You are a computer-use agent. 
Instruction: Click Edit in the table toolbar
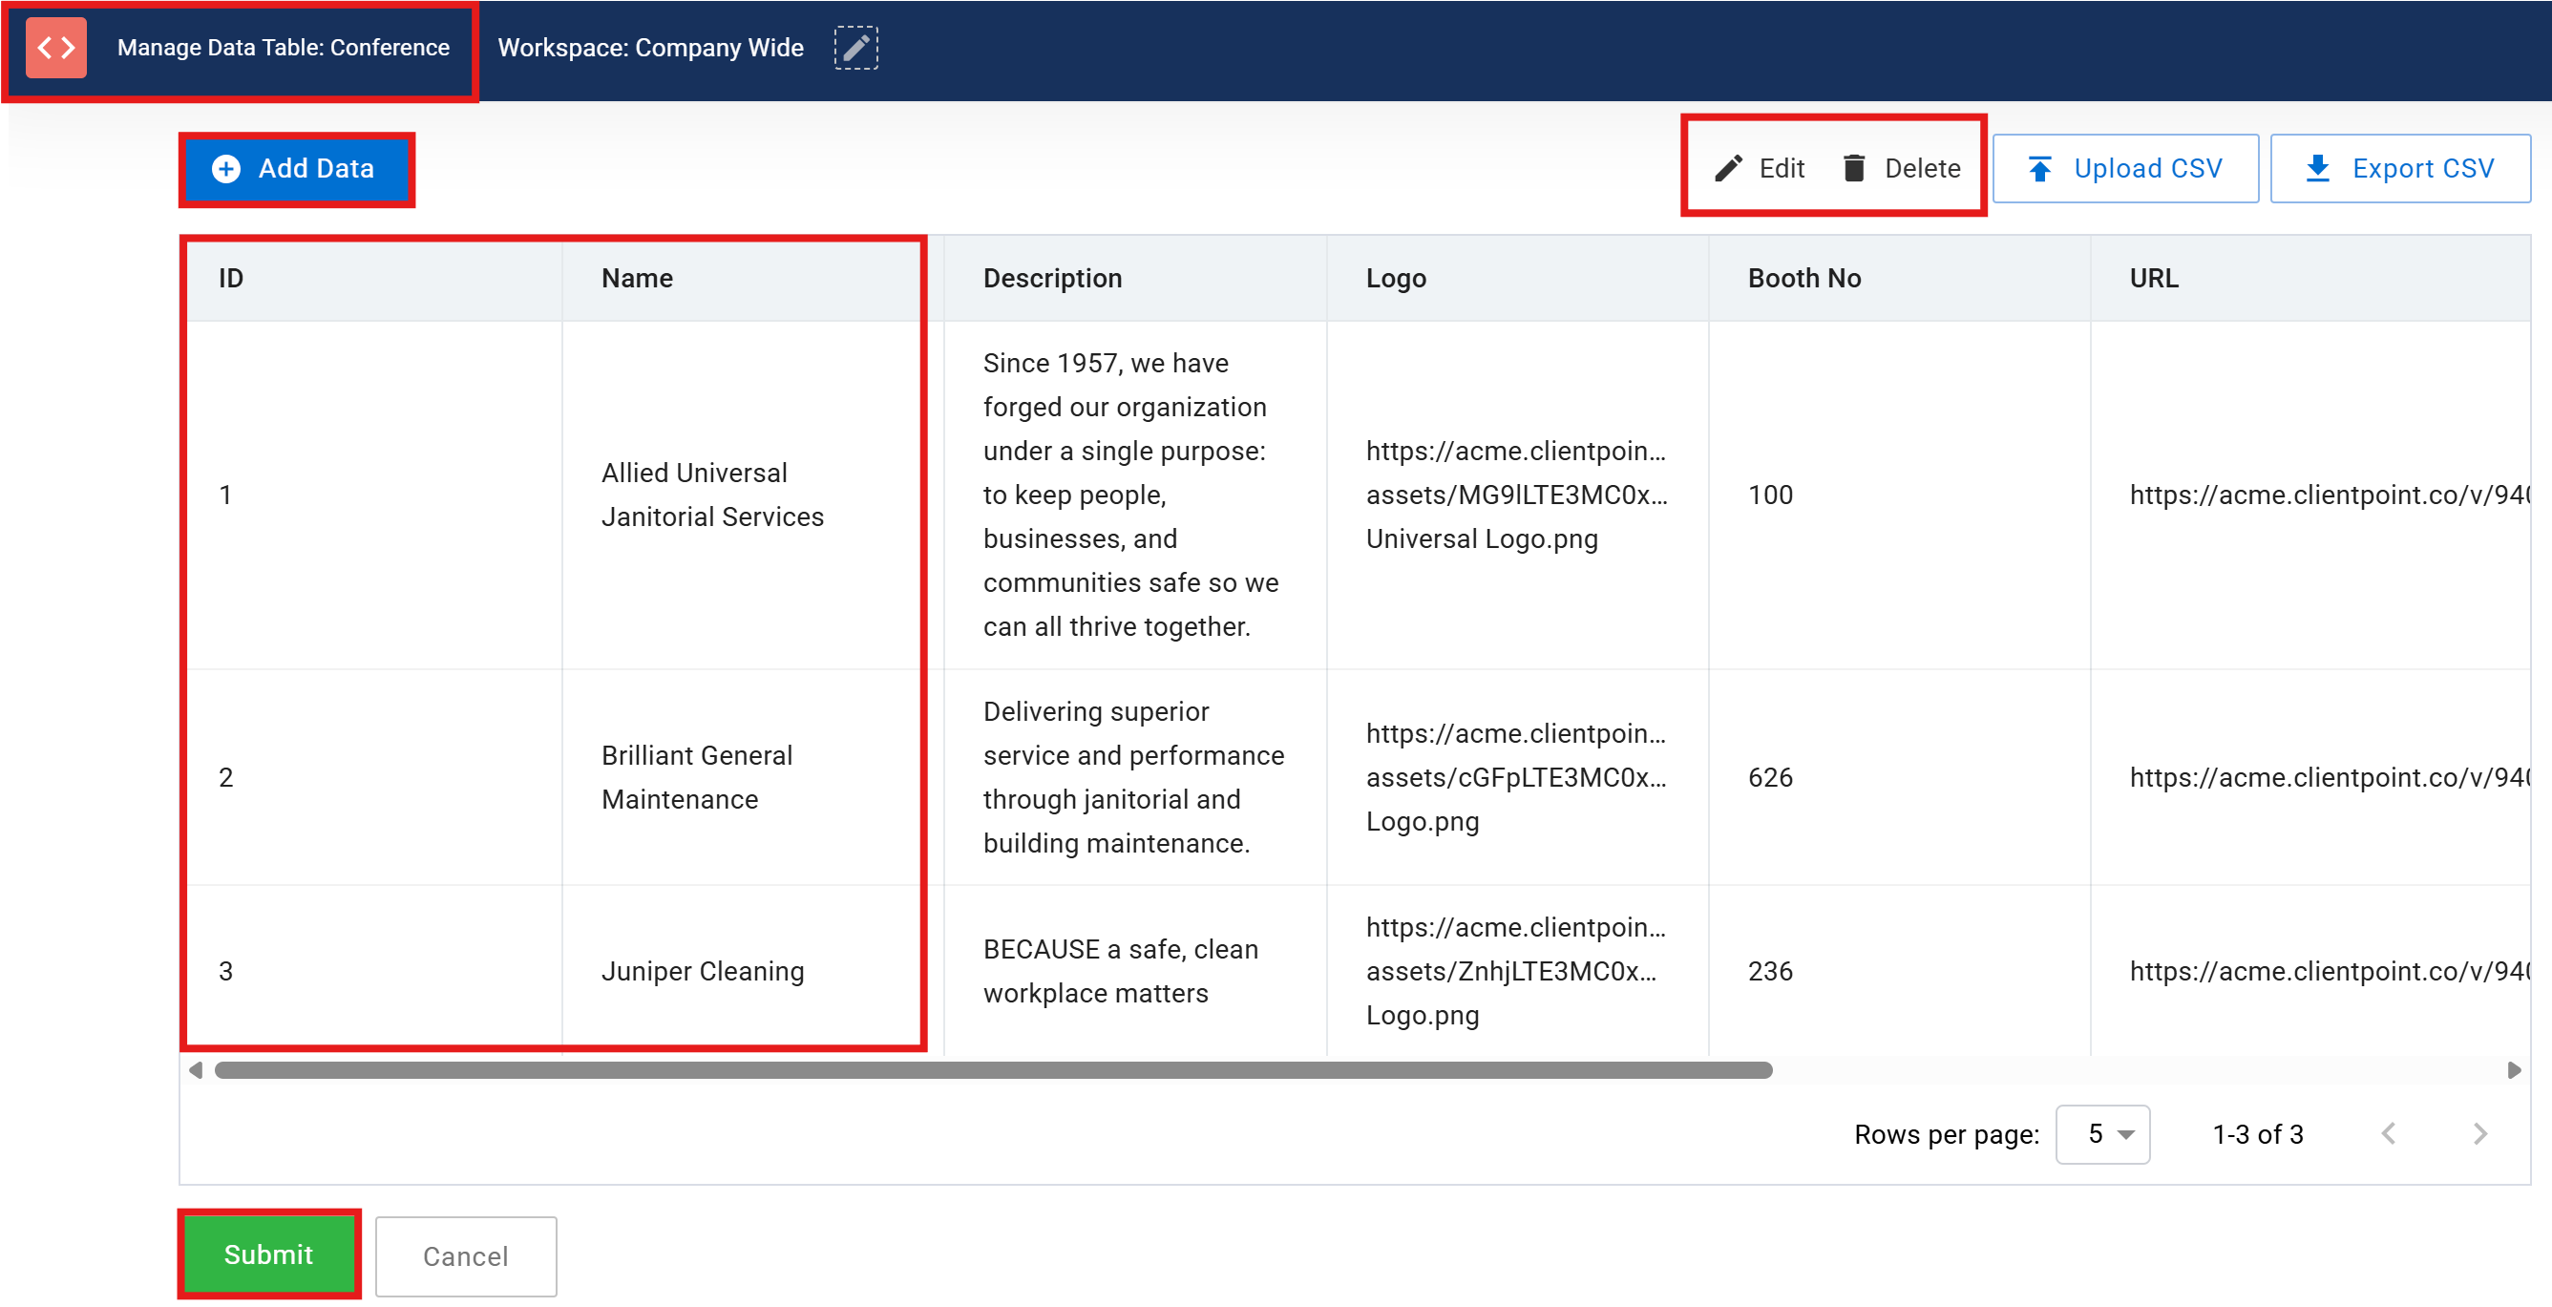(1761, 168)
